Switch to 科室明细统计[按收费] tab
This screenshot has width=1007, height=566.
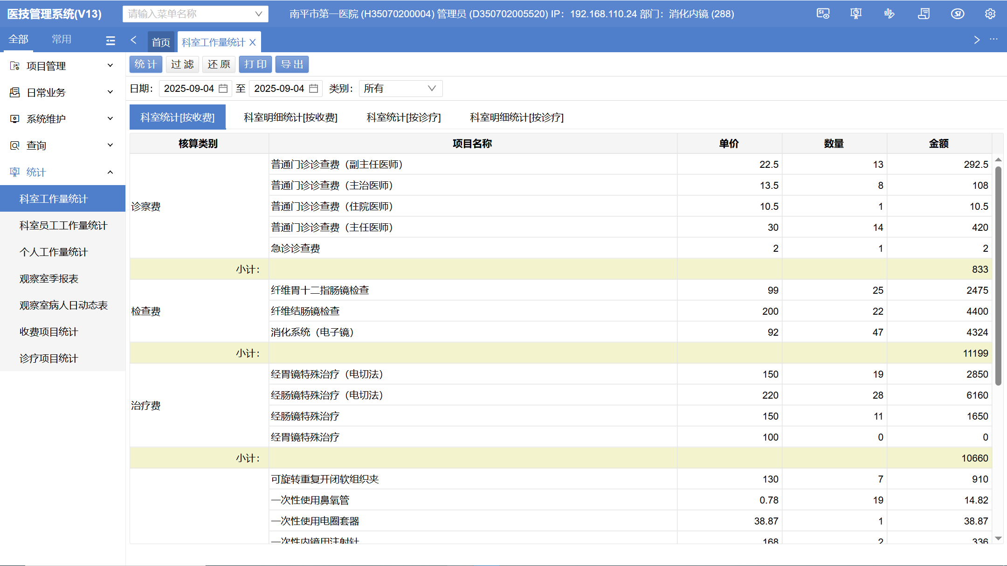(x=290, y=117)
